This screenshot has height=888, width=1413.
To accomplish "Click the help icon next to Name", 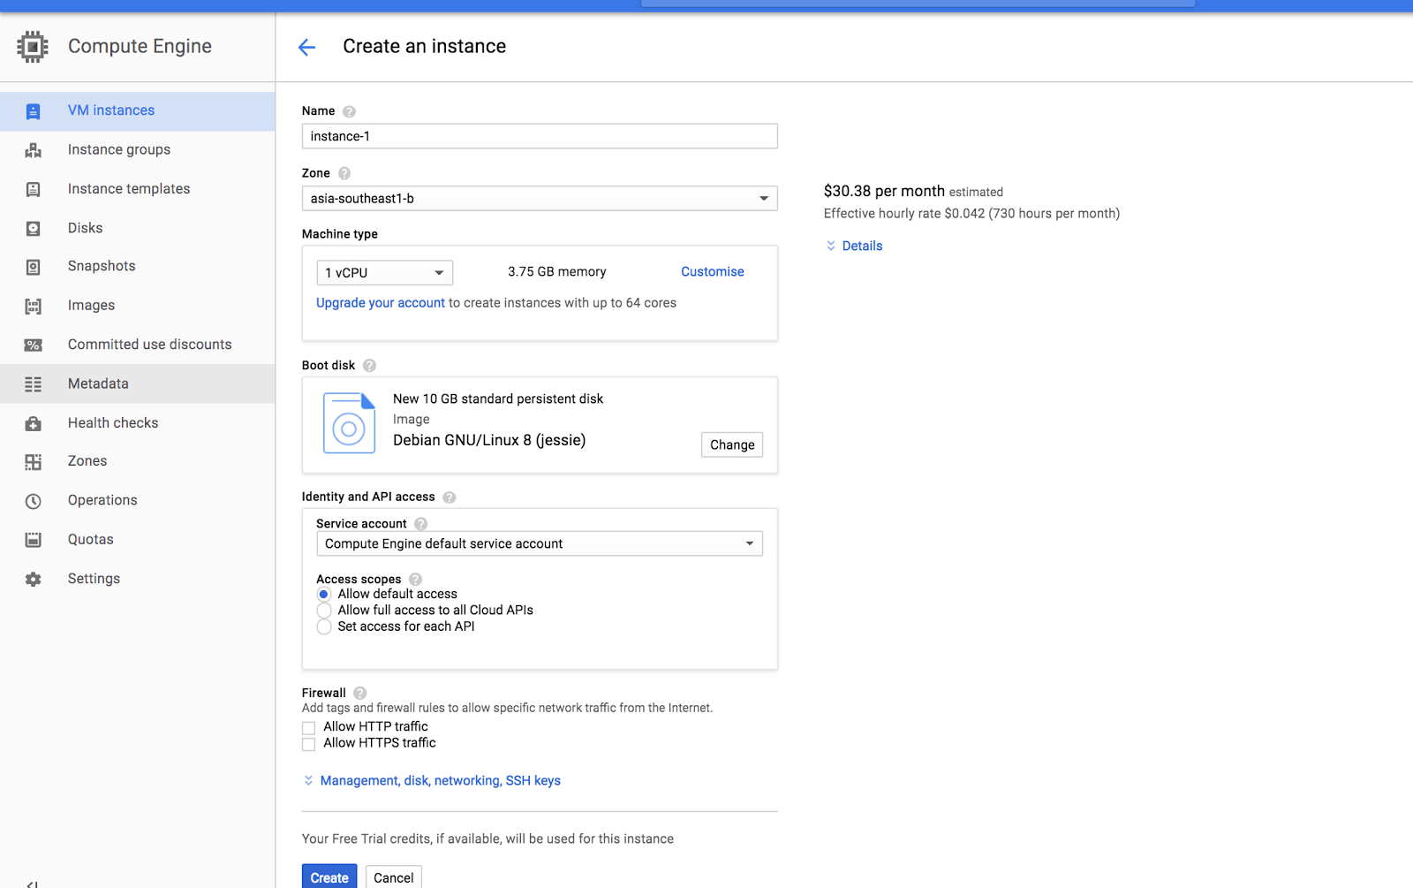I will point(349,111).
